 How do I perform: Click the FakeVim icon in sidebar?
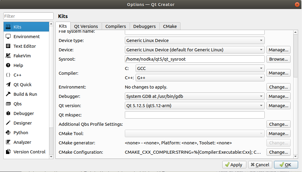point(8,56)
